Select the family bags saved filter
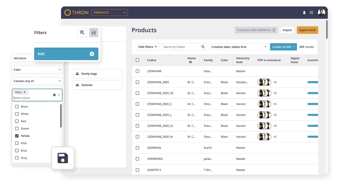The image size is (339, 191). pyautogui.click(x=97, y=74)
